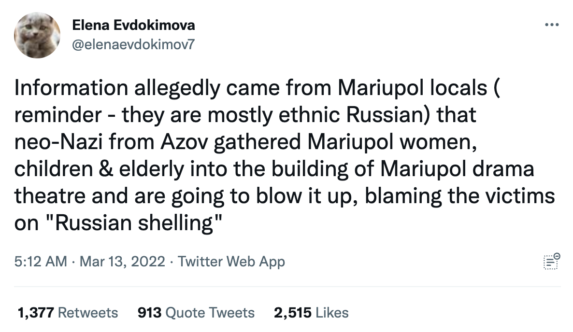Viewport: 573px width, 332px height.
Task: Click the word reminder in the tweet
Action: [58, 115]
